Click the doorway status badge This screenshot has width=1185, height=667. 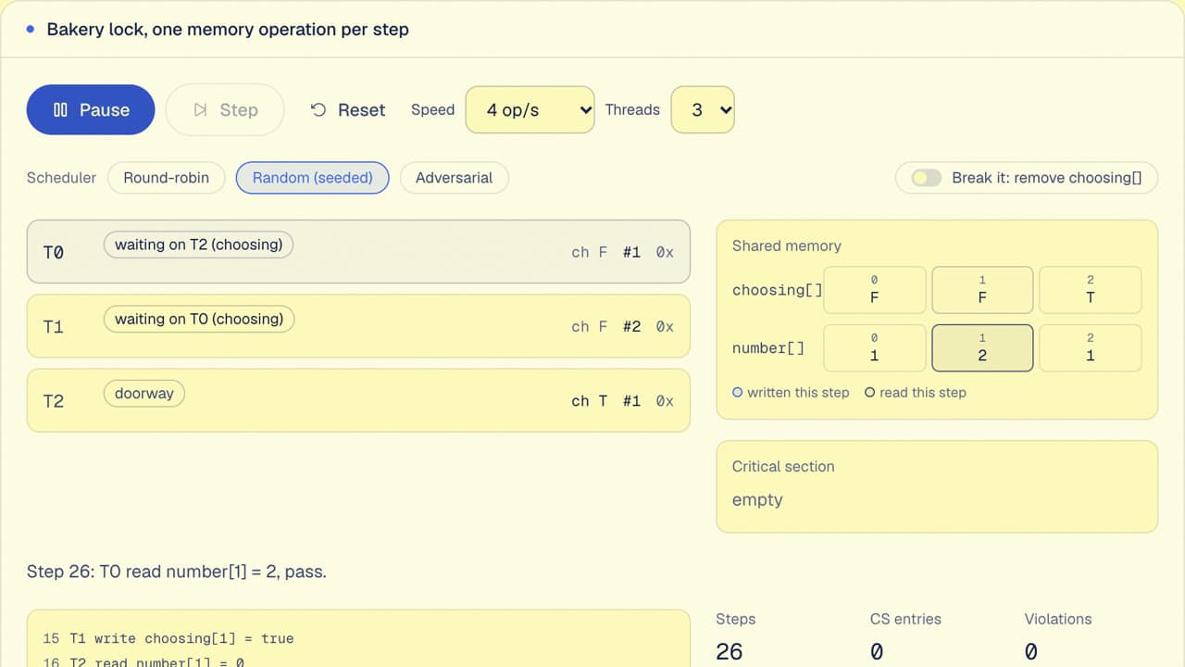tap(144, 394)
